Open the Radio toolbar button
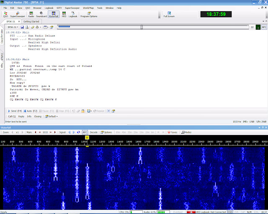The height and width of the screenshot is (214, 268). coord(31,15)
